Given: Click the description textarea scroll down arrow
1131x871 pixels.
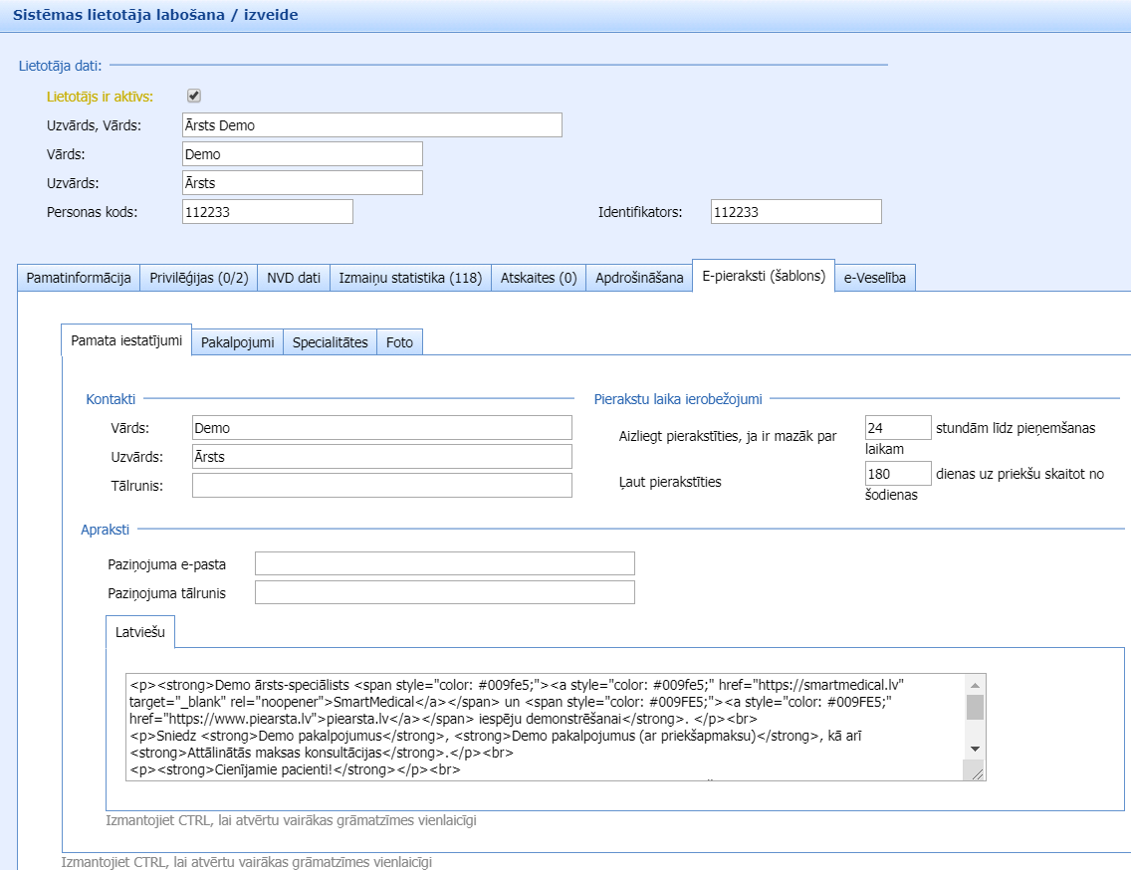Looking at the screenshot, I should pos(975,749).
